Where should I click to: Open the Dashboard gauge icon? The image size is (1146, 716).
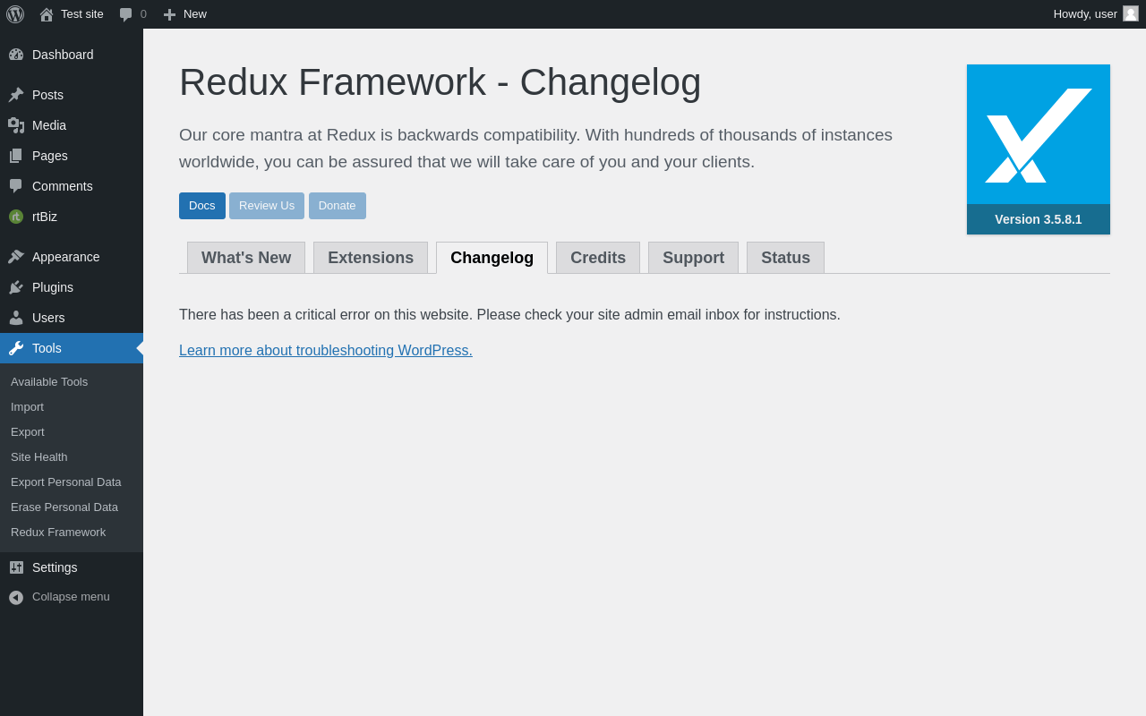pyautogui.click(x=16, y=55)
